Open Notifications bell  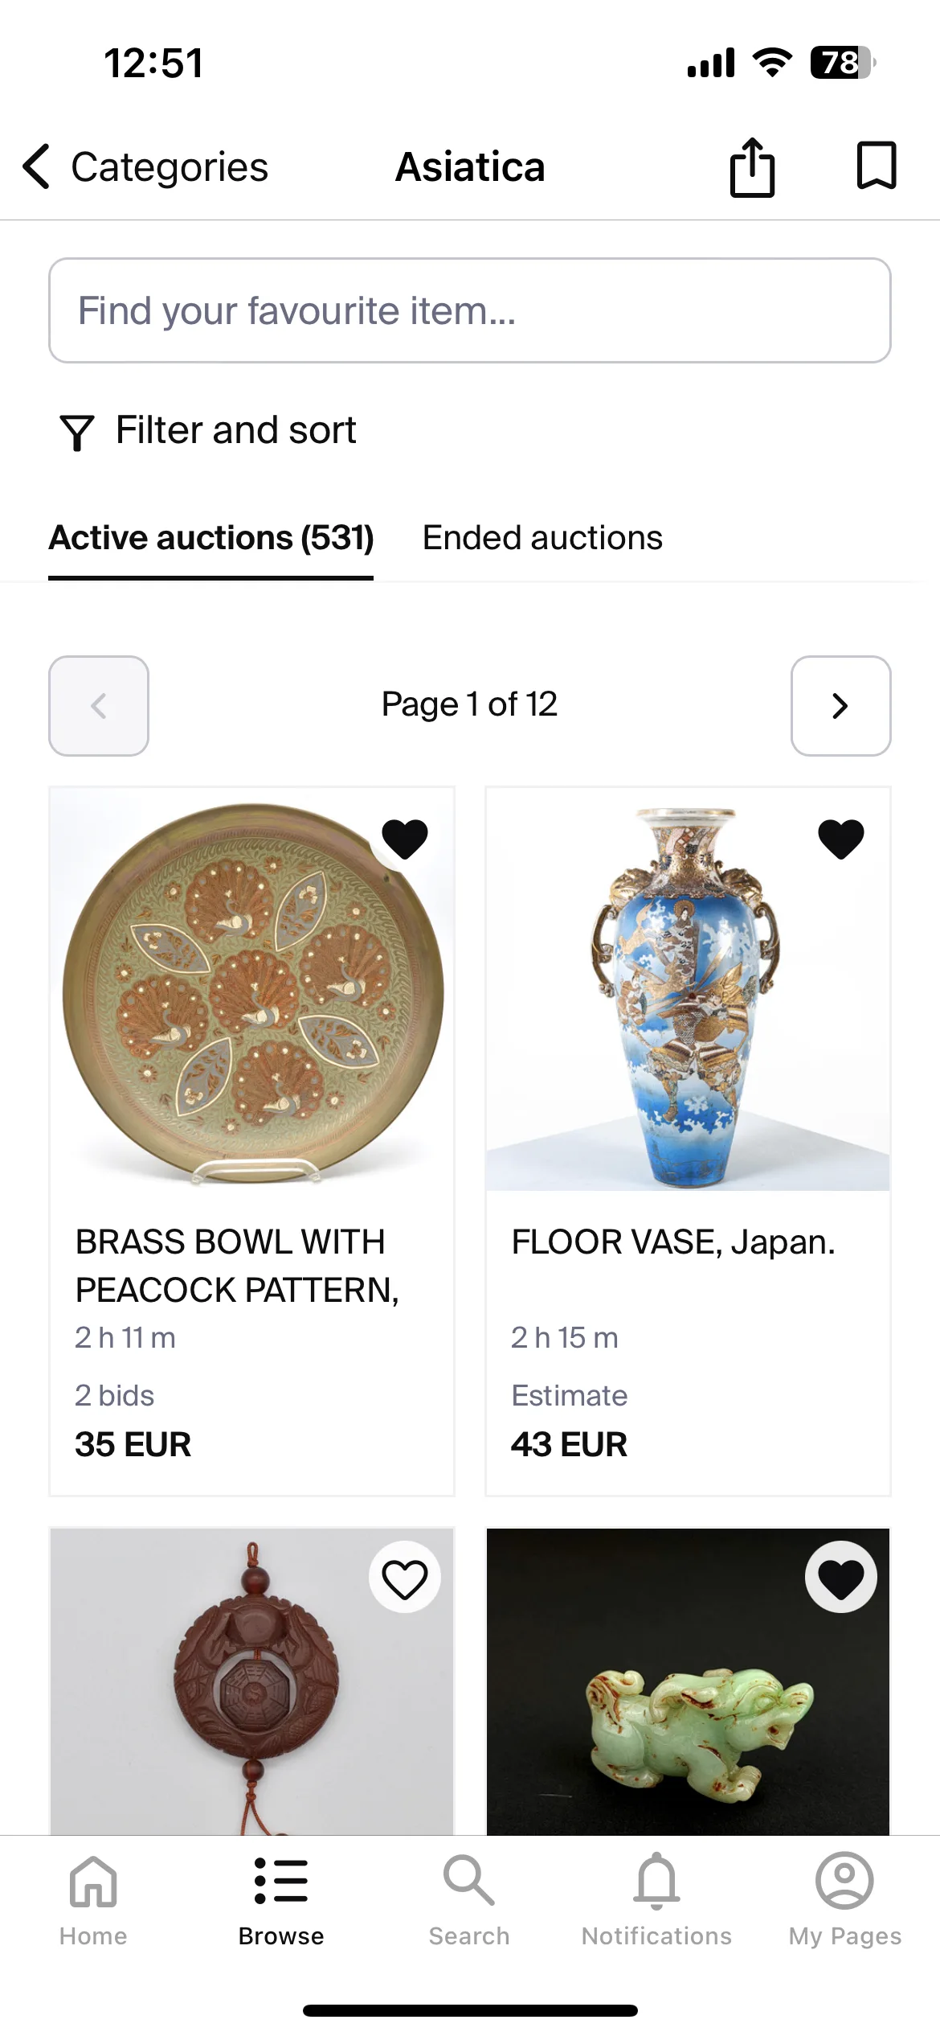point(657,1881)
